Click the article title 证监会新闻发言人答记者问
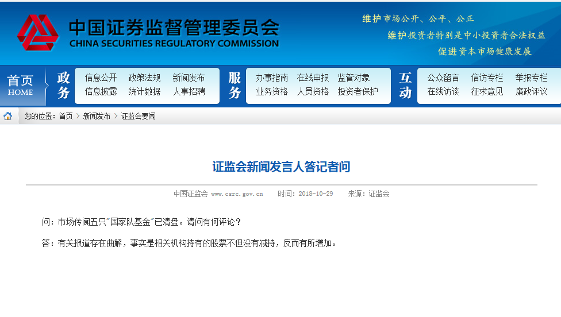This screenshot has width=561, height=317. pyautogui.click(x=281, y=167)
